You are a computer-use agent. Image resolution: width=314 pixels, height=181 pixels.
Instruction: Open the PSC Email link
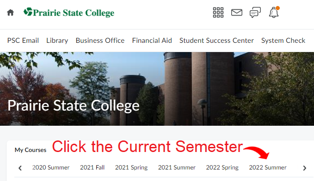23,41
